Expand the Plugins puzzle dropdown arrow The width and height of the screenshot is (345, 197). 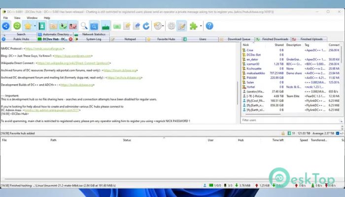point(201,26)
